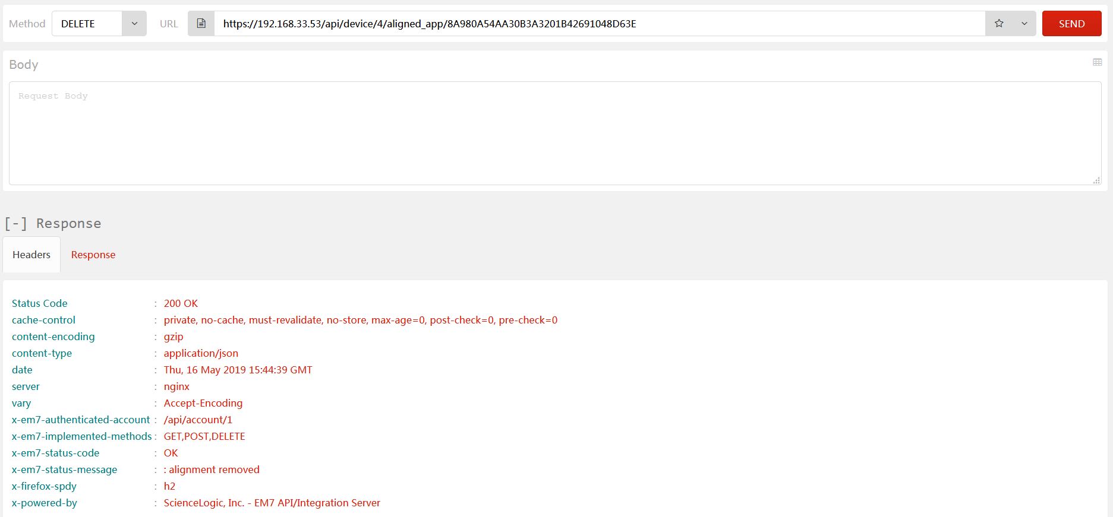This screenshot has width=1113, height=517.
Task: Click the 200 OK status code value
Action: (x=181, y=303)
